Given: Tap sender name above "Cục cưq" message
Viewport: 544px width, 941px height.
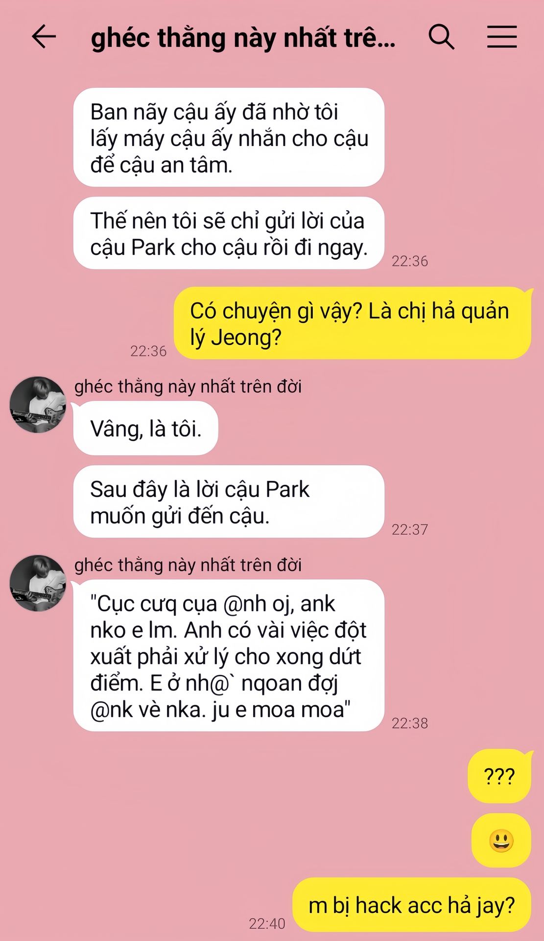Looking at the screenshot, I should coord(188,565).
